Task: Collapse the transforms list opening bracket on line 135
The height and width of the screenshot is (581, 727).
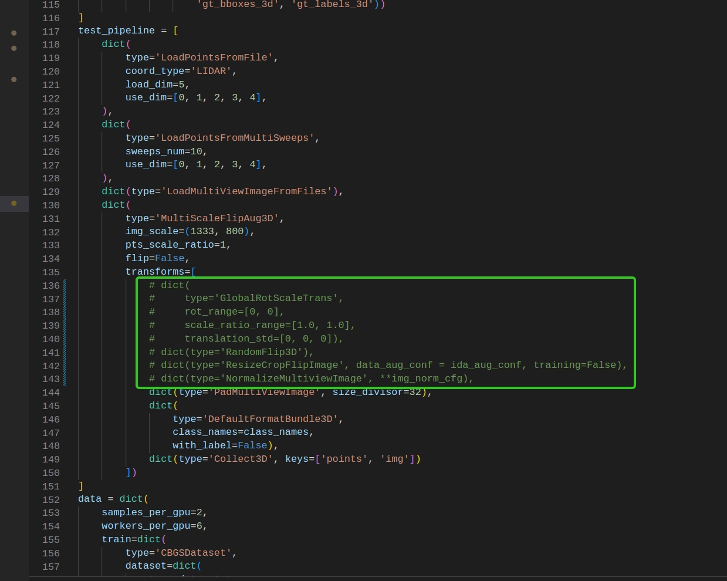Action: 72,272
